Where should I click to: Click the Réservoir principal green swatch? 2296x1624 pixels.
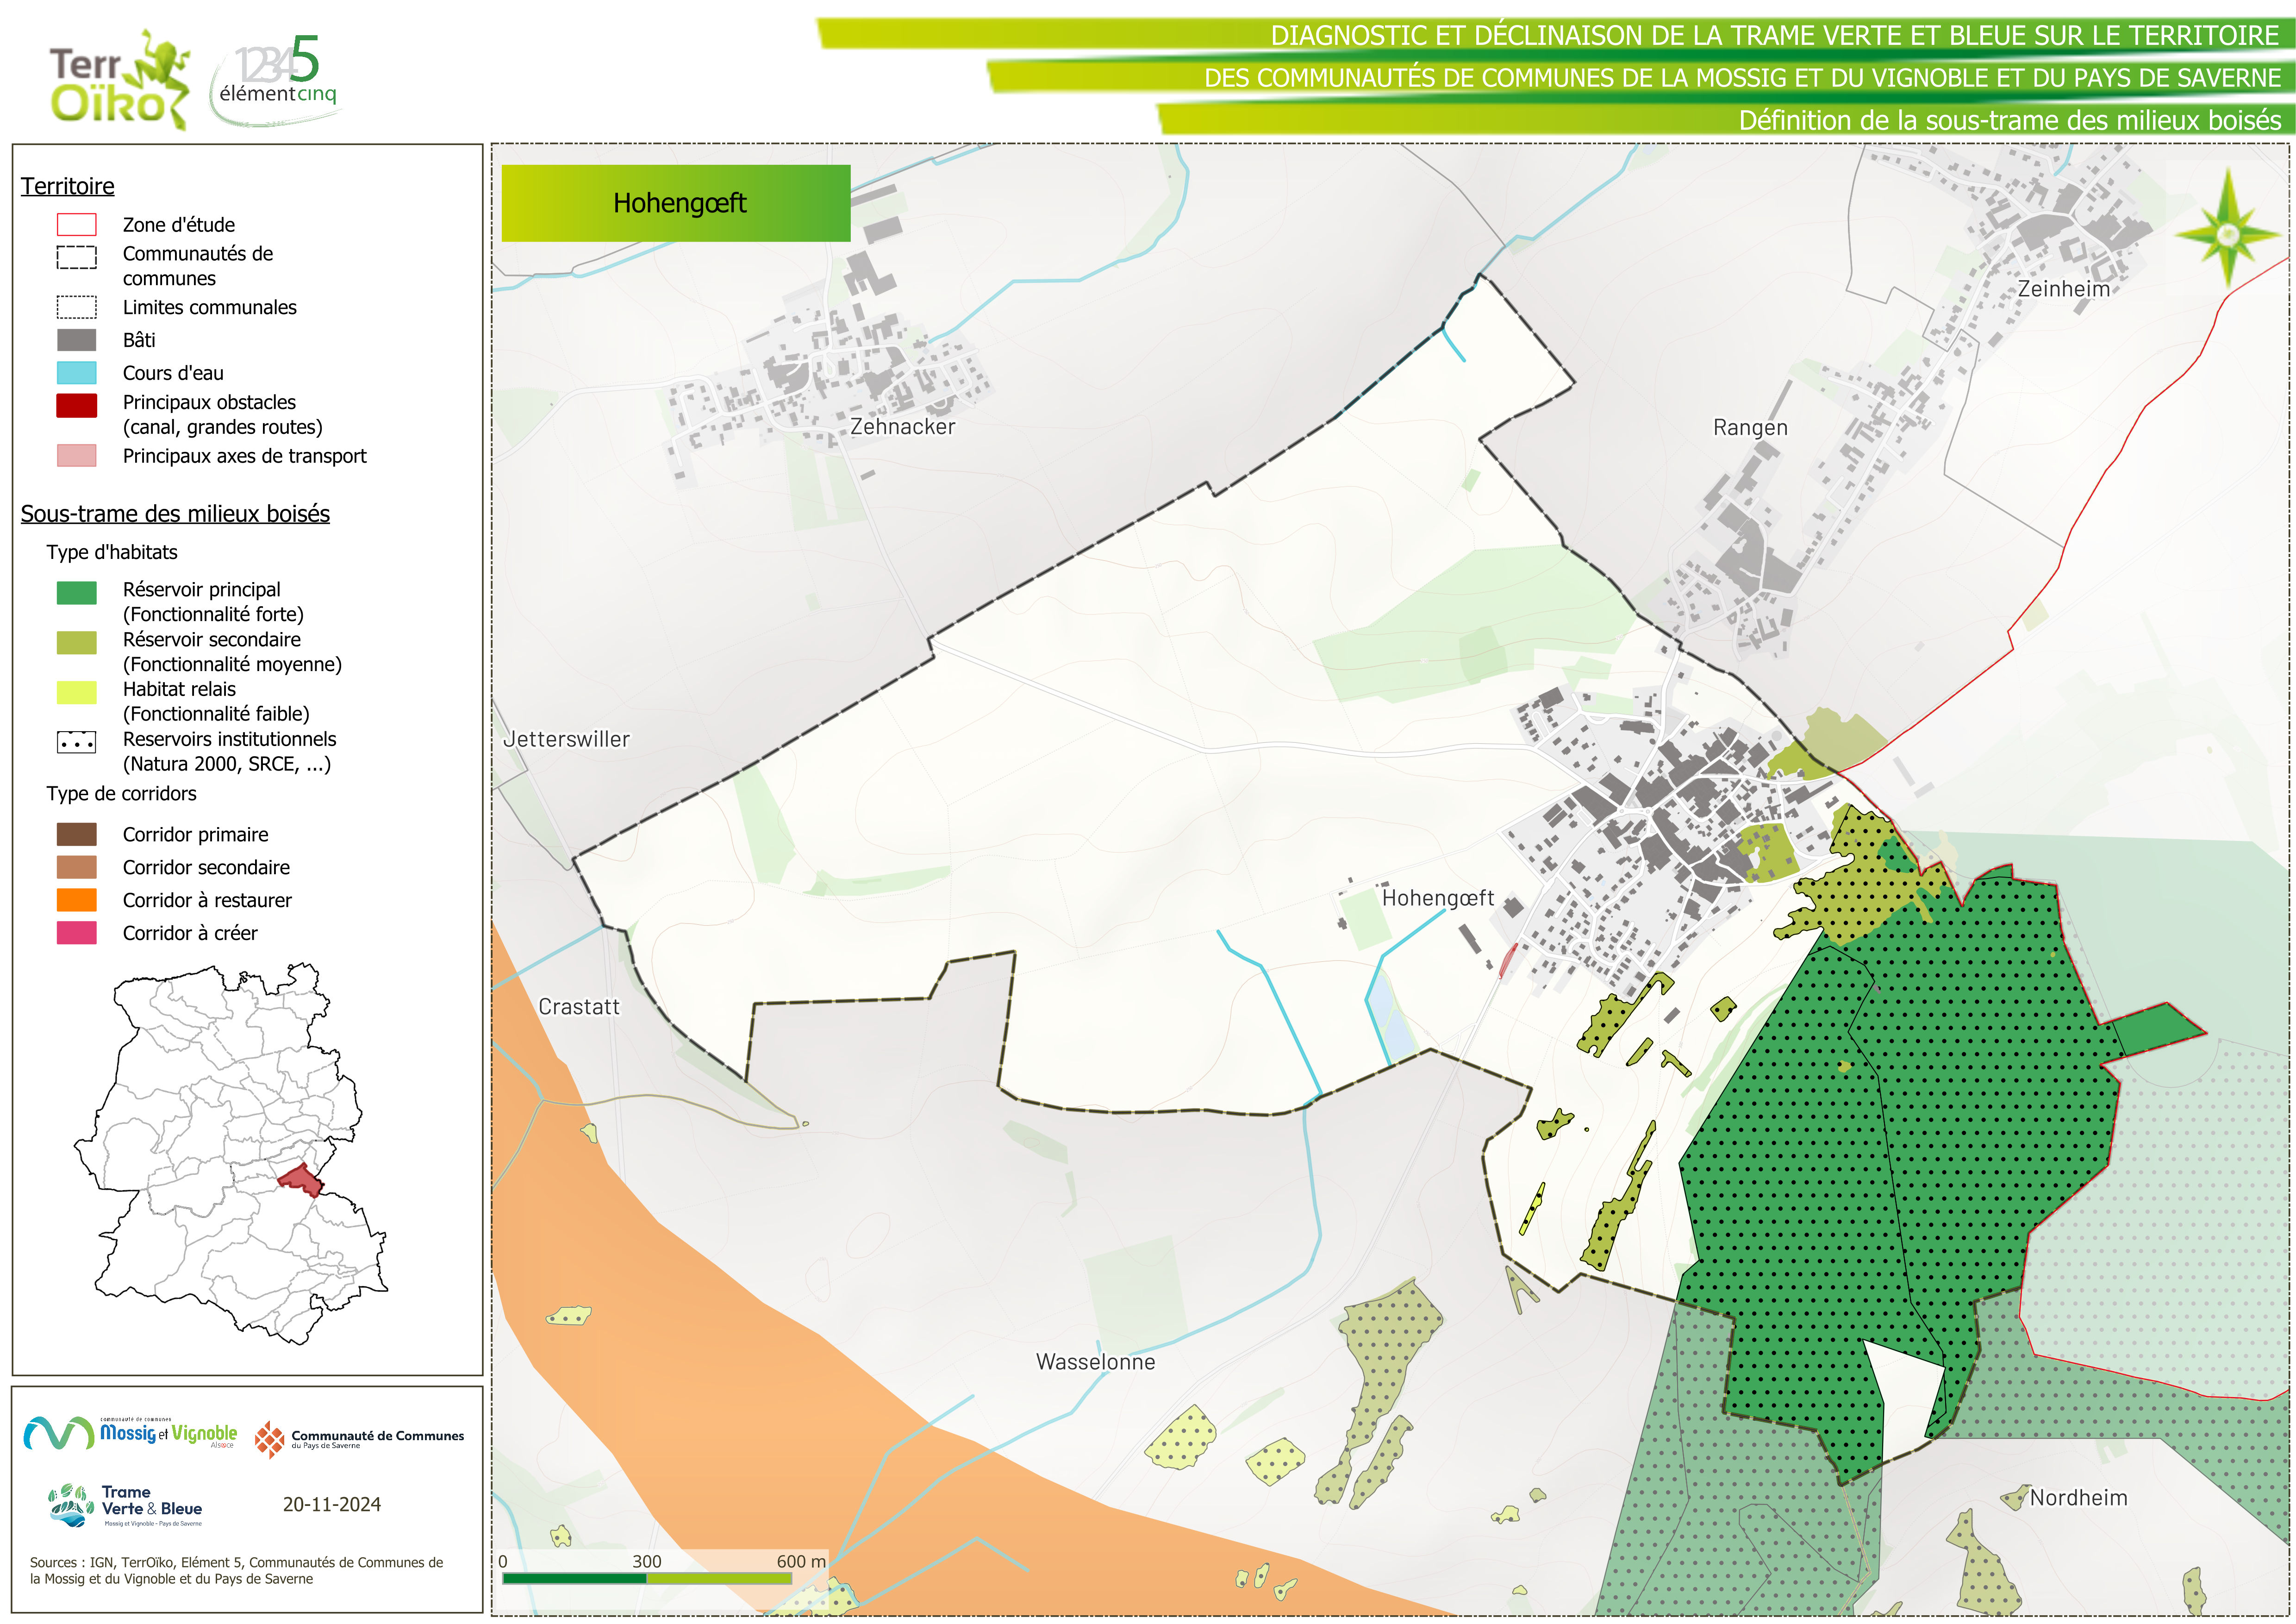coord(77,592)
